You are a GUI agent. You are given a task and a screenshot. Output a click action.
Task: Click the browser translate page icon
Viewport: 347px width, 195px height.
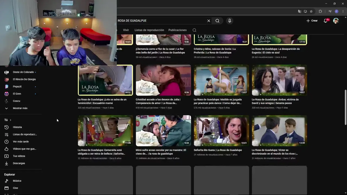tap(300, 11)
